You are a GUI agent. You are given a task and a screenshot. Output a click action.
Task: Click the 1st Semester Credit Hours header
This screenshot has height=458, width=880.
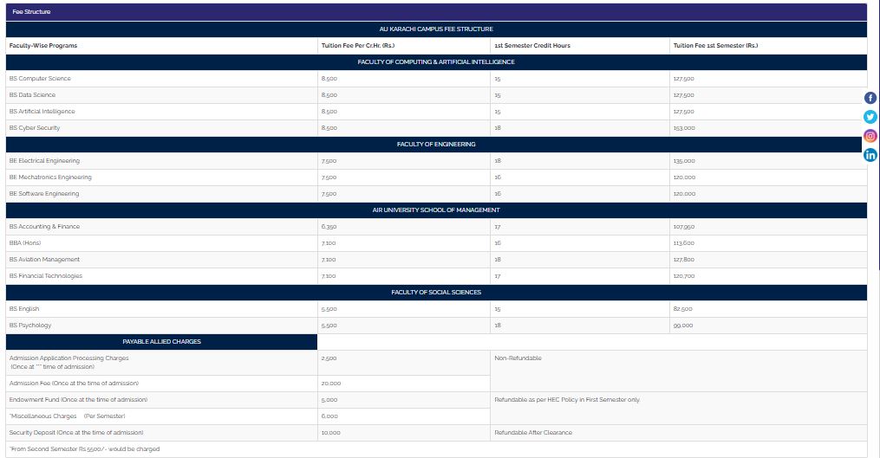pos(532,45)
